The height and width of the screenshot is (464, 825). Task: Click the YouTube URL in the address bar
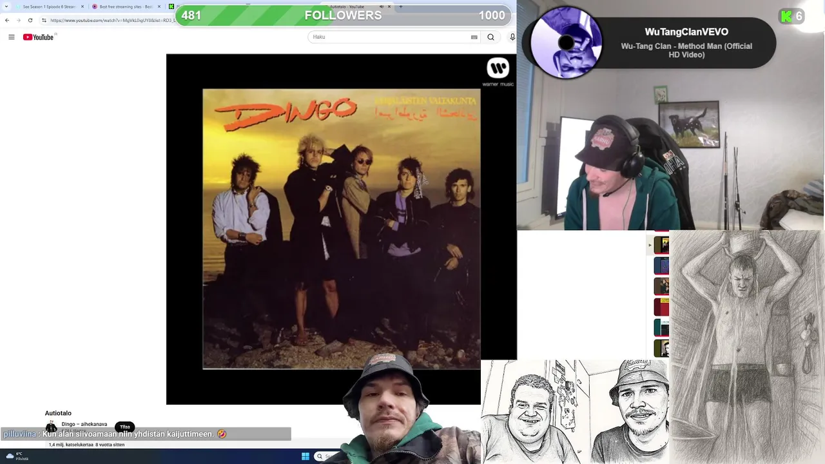click(x=113, y=20)
